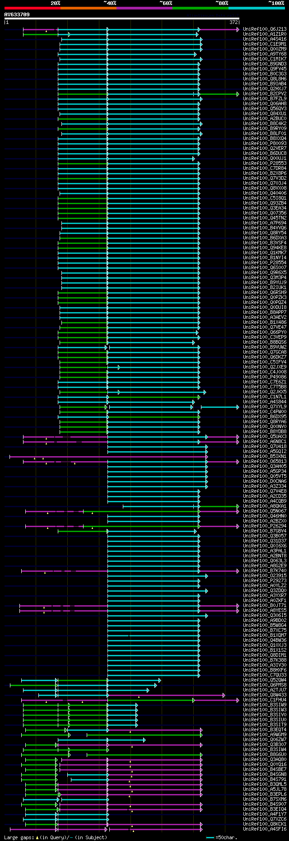The image size is (289, 841).
Task: Select UniRef100_Q3ZDQ0 label
Action: pyautogui.click(x=265, y=591)
